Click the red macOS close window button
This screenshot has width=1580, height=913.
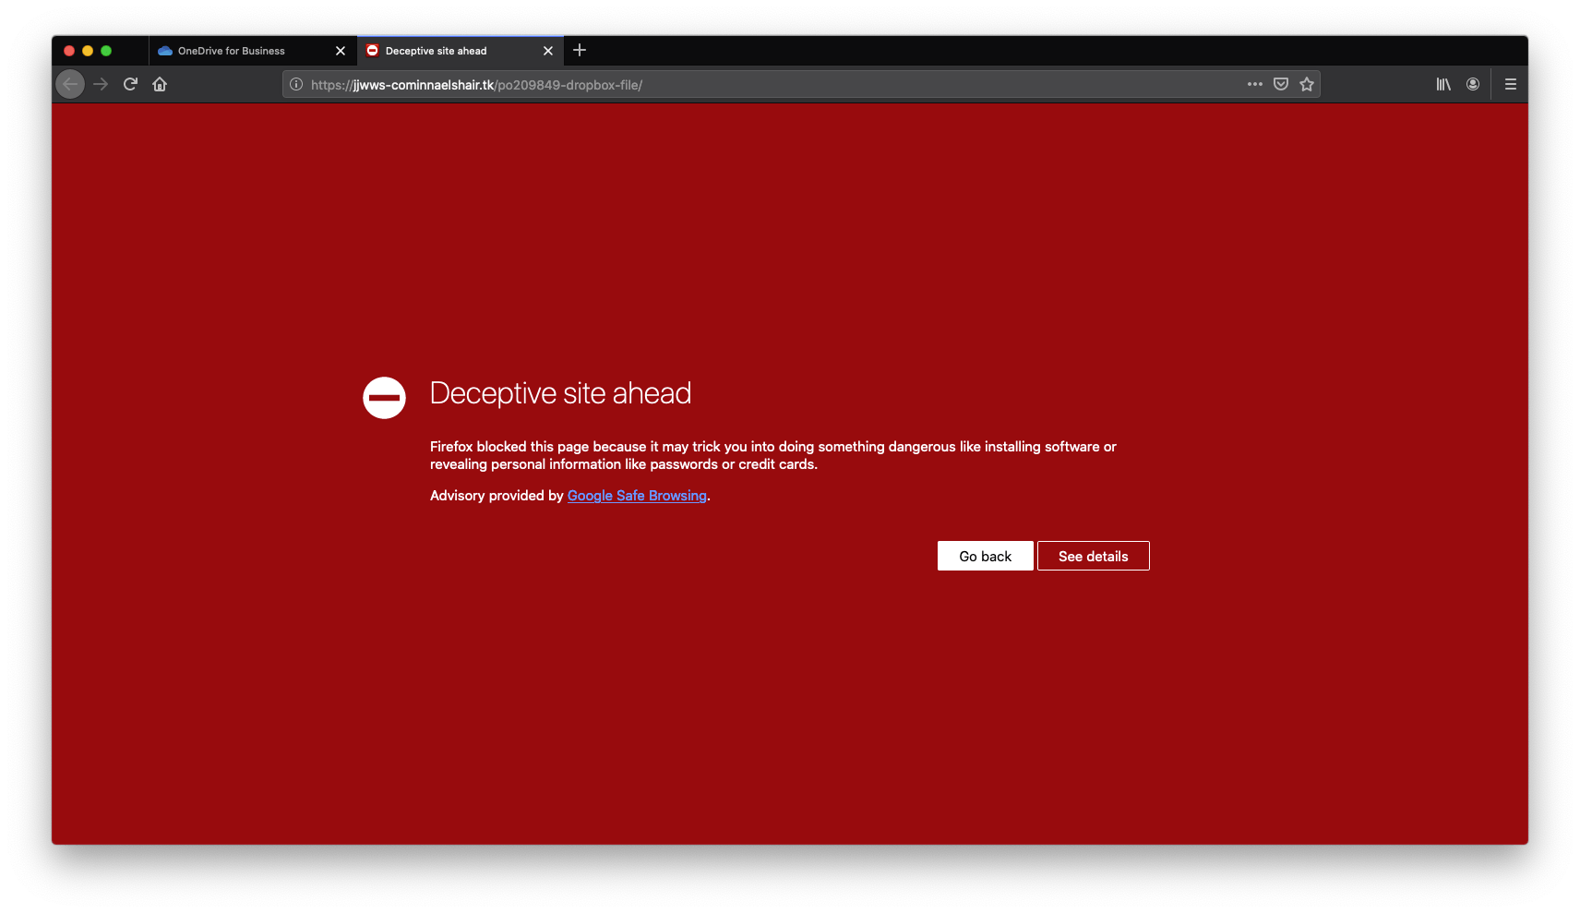pyautogui.click(x=69, y=51)
